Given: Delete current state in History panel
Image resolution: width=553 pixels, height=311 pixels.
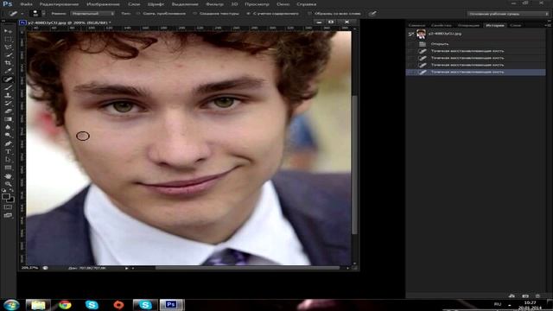Looking at the screenshot, I should 537,295.
